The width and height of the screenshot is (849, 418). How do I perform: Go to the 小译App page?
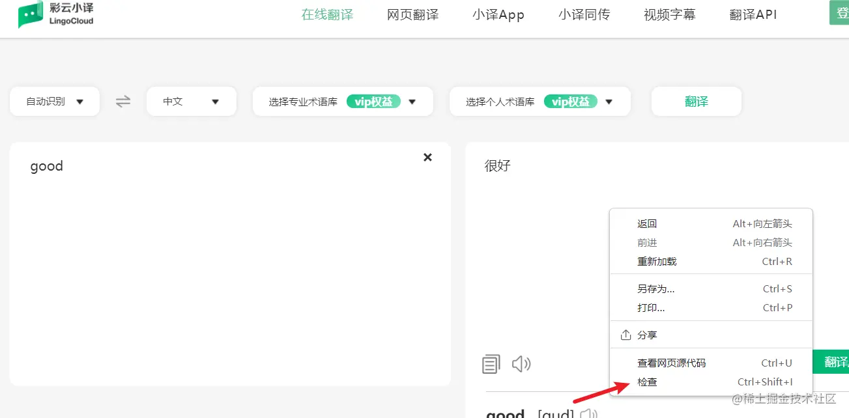[x=498, y=14]
